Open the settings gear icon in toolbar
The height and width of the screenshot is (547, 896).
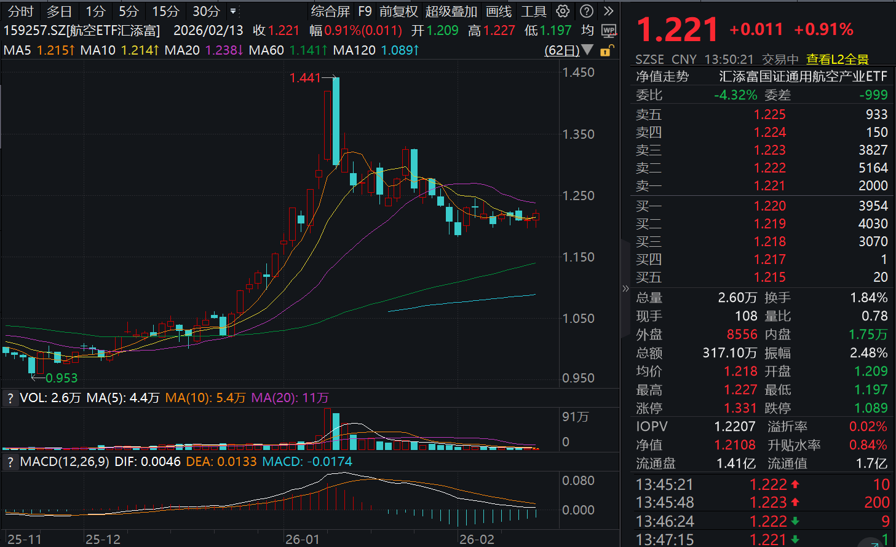563,11
